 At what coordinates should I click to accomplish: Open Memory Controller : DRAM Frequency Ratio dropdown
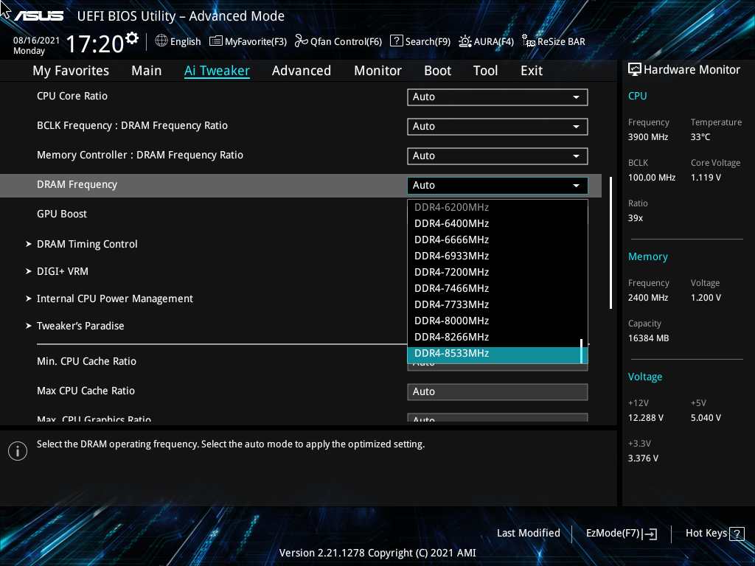[498, 156]
